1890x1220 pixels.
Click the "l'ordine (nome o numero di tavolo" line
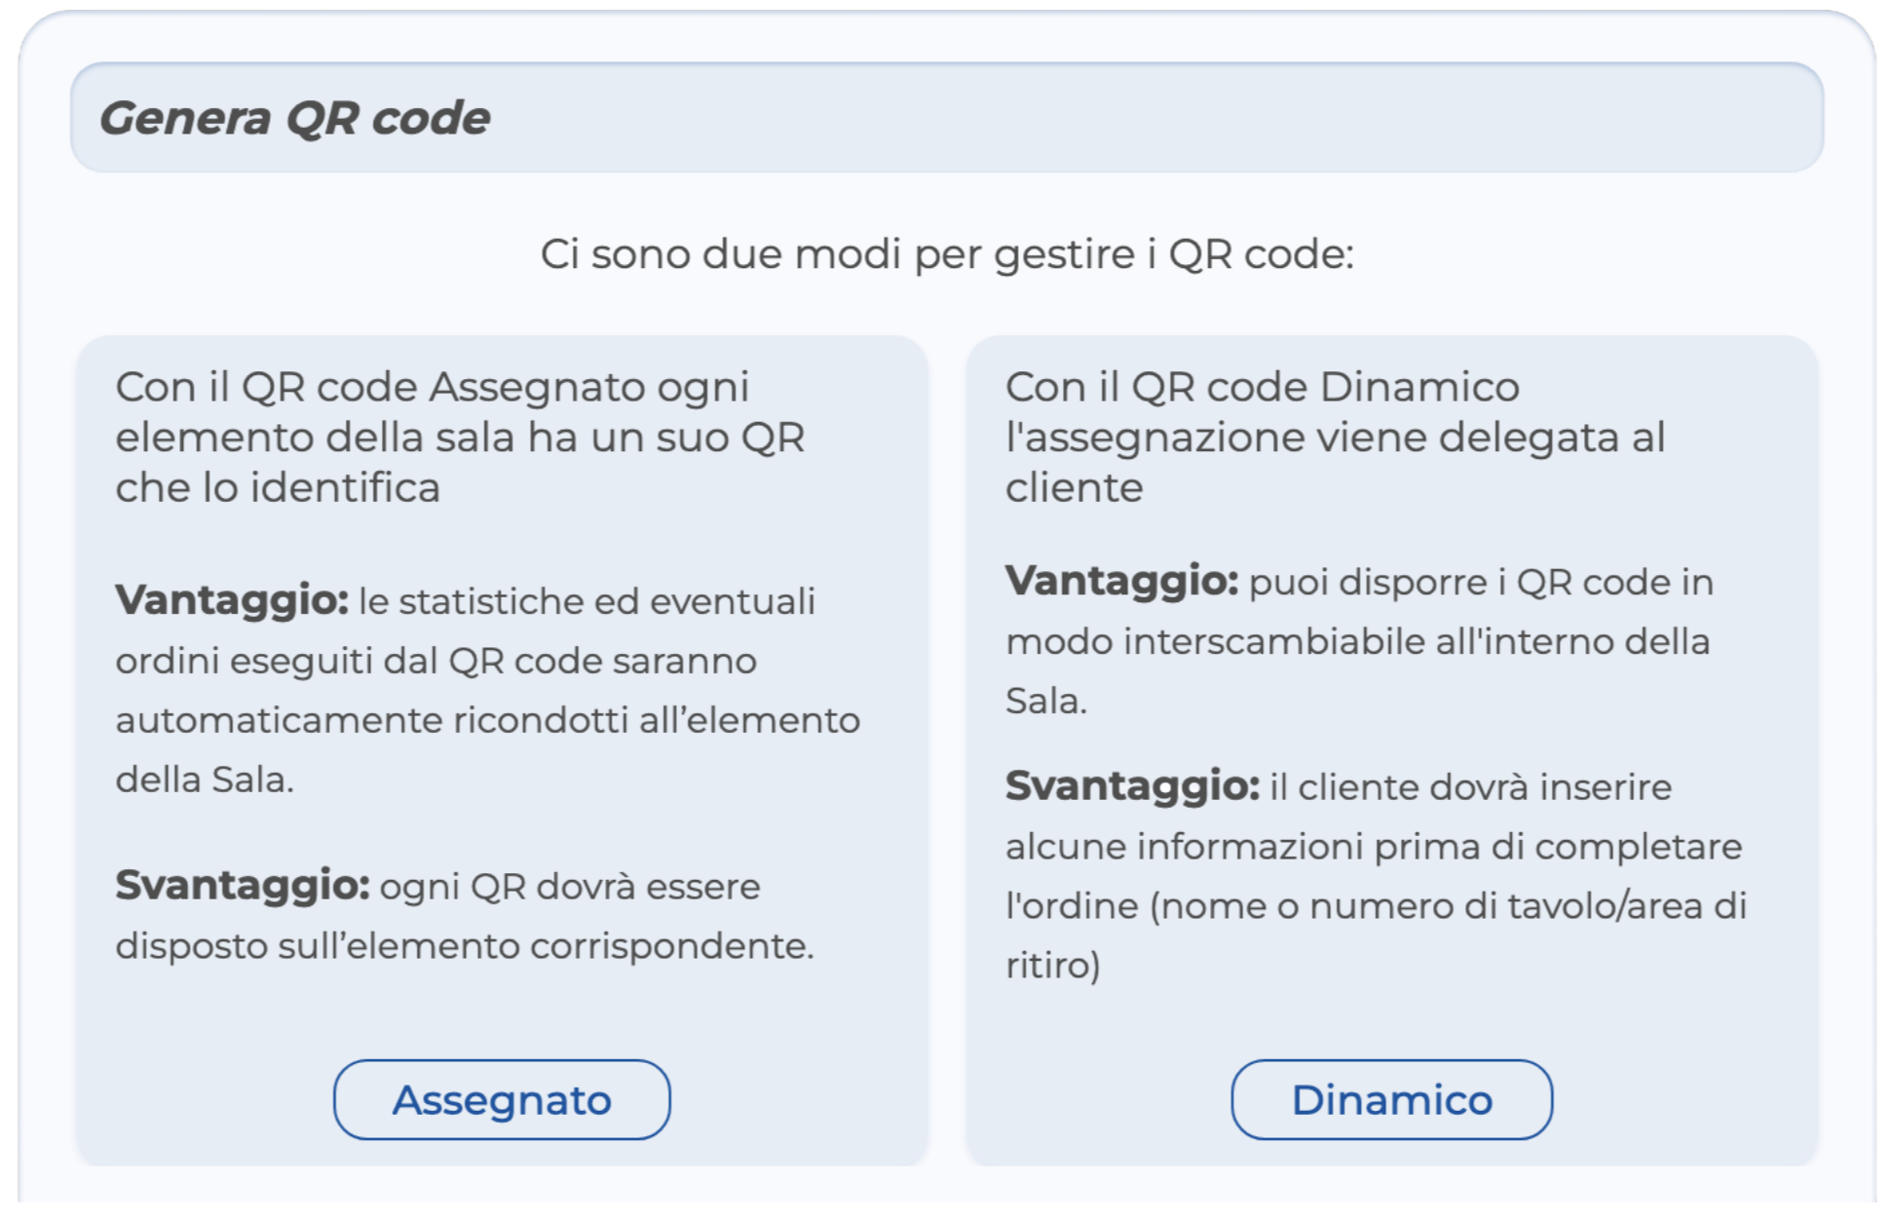pyautogui.click(x=1376, y=905)
